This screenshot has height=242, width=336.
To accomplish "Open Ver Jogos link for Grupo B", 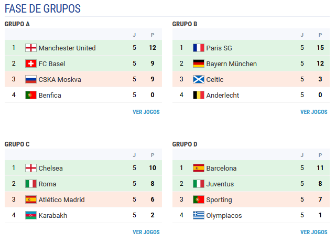I will (x=313, y=112).
